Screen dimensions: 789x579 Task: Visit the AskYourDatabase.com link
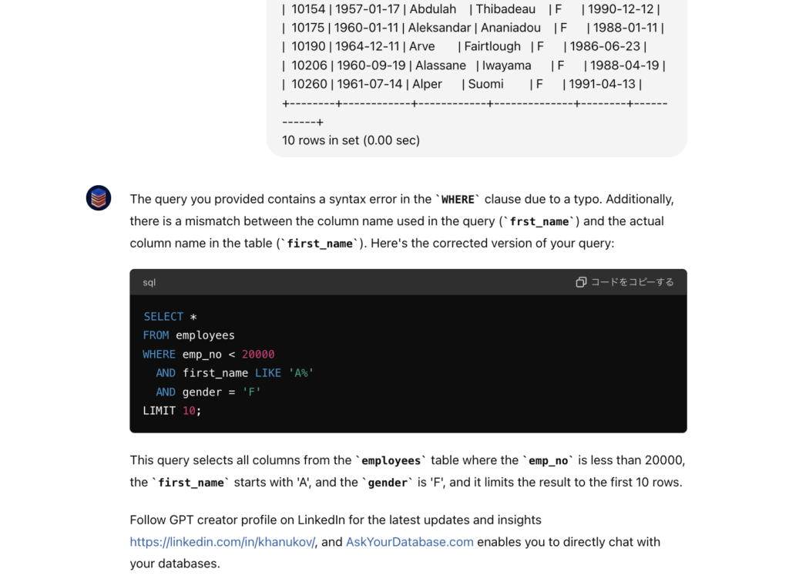click(x=409, y=542)
